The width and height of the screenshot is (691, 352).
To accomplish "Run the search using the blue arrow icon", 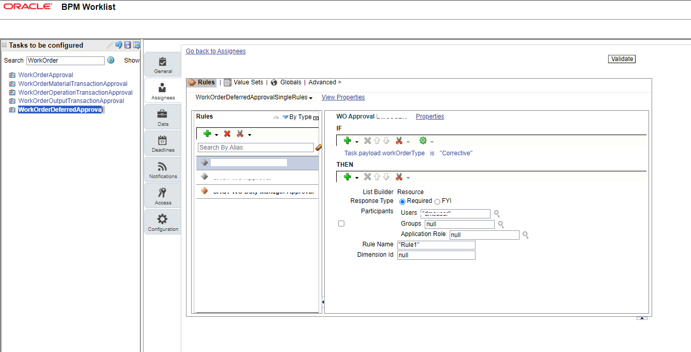I will coord(110,60).
